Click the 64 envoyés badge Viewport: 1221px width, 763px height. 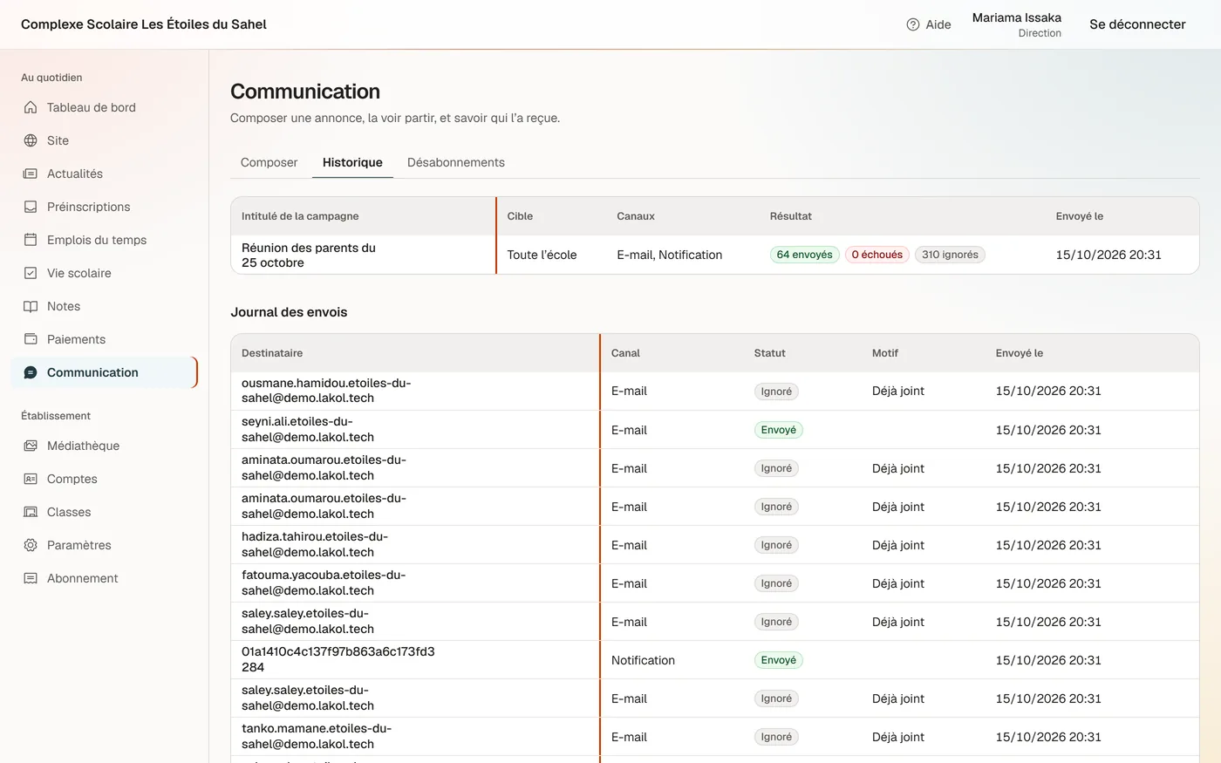805,255
